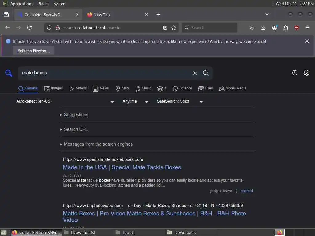
Task: Reload the current page
Action: (30, 28)
